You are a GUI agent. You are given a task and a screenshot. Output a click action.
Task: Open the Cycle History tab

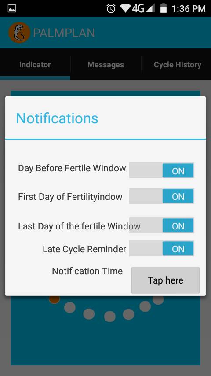[x=177, y=65]
